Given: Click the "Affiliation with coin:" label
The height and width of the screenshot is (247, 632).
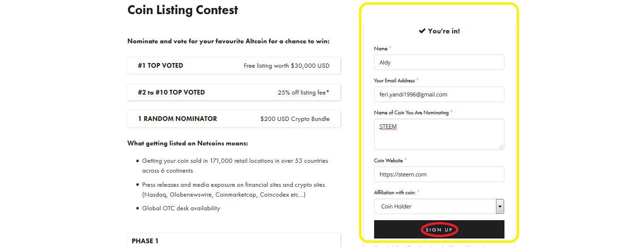Looking at the screenshot, I should (x=395, y=193).
